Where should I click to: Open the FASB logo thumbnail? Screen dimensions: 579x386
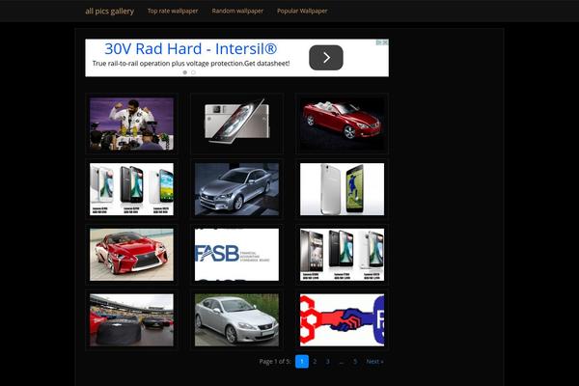[x=236, y=255]
